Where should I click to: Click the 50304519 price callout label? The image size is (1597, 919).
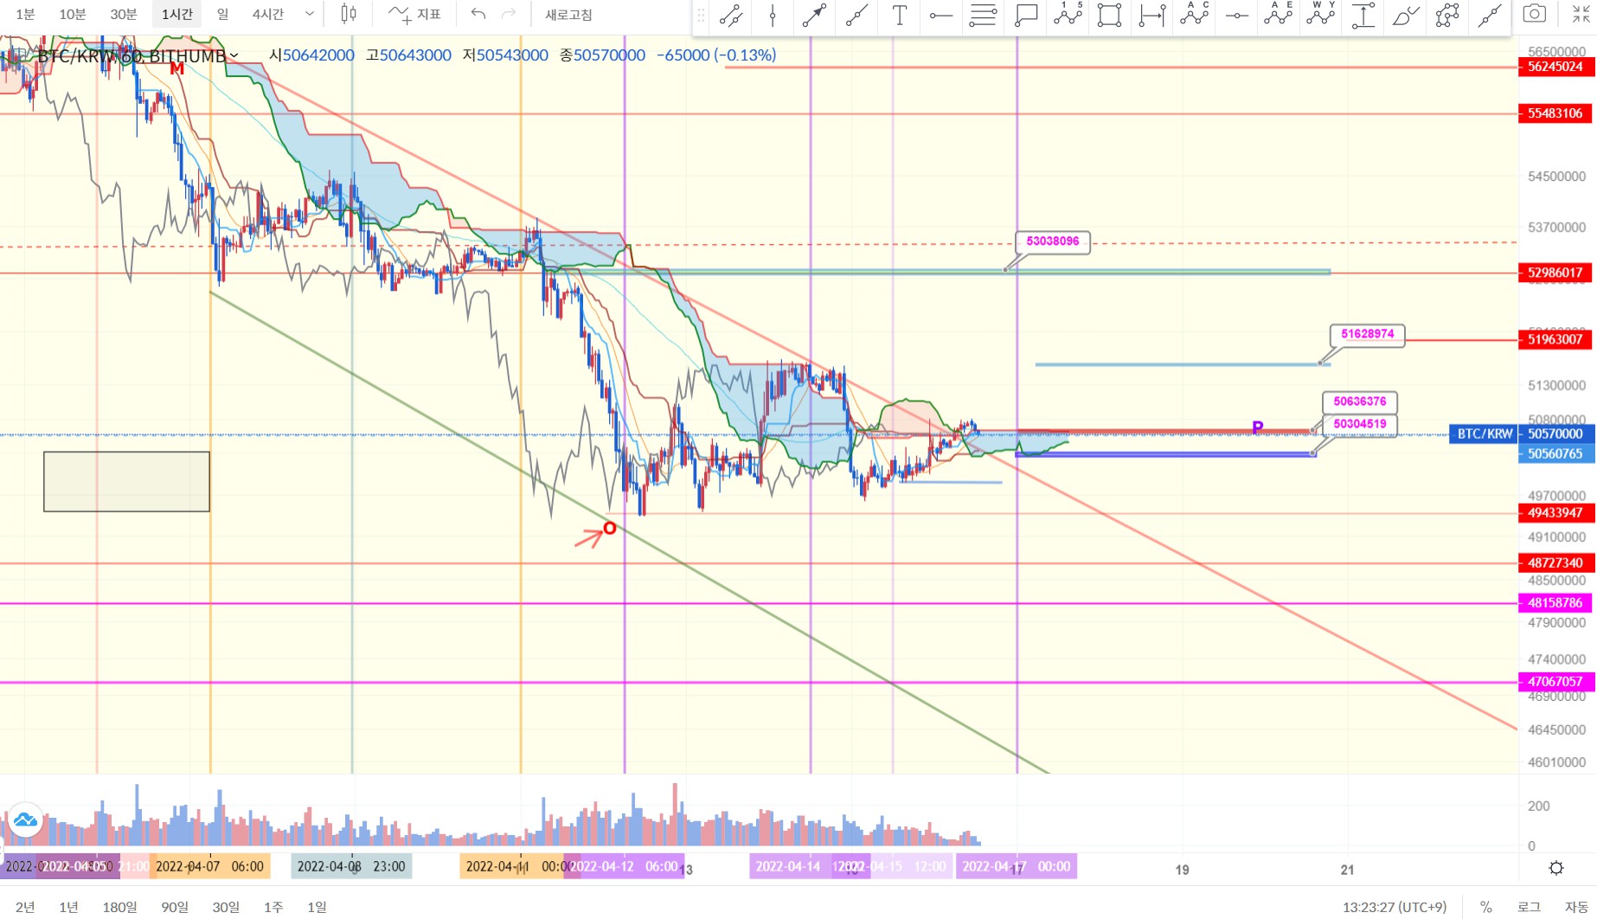pos(1360,424)
